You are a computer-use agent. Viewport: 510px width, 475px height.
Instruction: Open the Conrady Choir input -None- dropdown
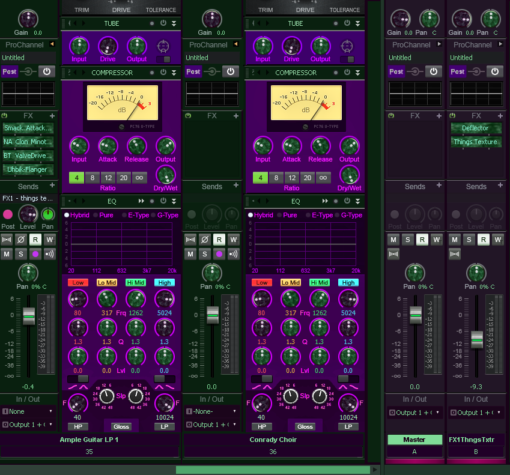click(211, 411)
